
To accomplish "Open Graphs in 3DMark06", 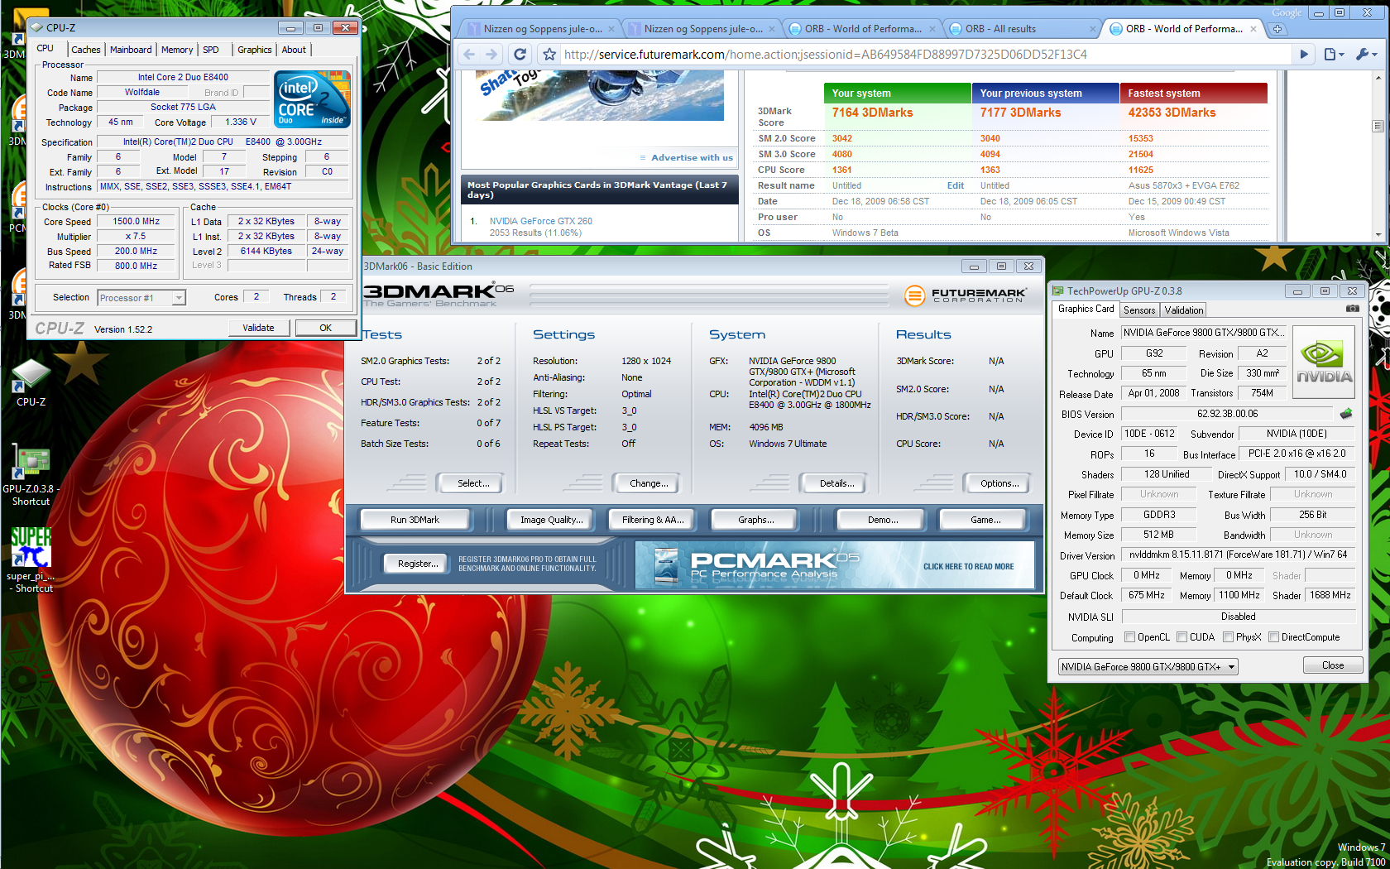I will pos(755,520).
